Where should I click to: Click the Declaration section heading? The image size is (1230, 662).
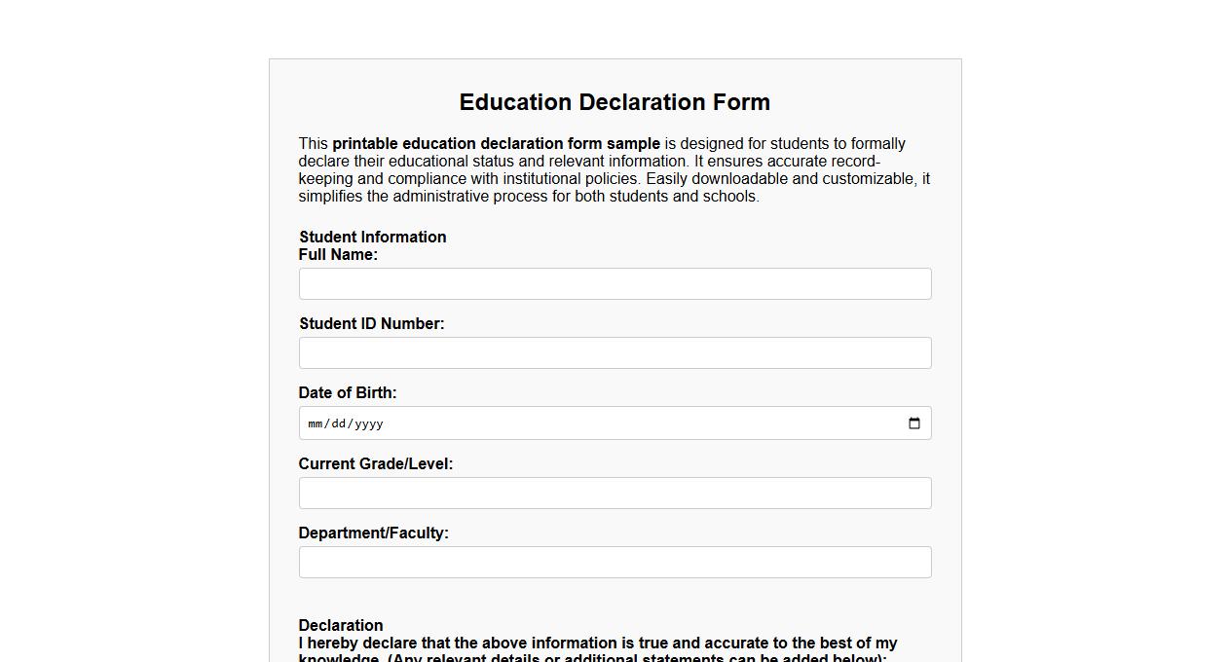pos(340,625)
